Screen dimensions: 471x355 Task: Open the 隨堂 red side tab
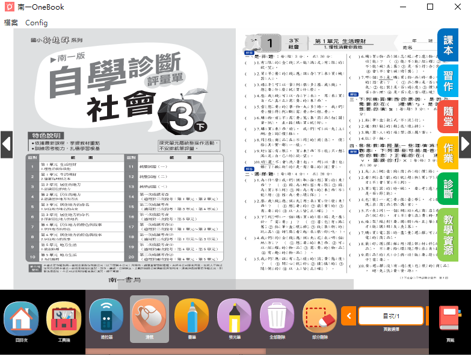pos(448,118)
